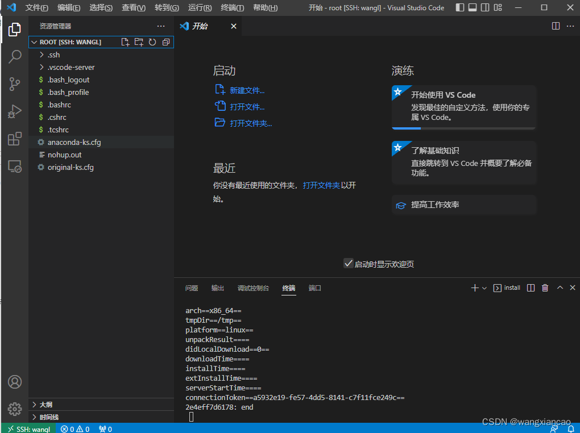Viewport: 580px width, 433px height.
Task: Open the nohup.out file
Action: pyautogui.click(x=101, y=155)
